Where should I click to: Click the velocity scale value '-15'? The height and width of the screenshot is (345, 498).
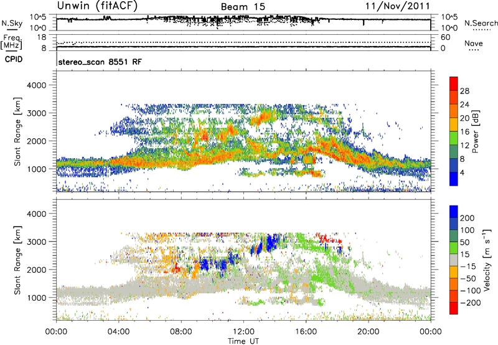468,266
